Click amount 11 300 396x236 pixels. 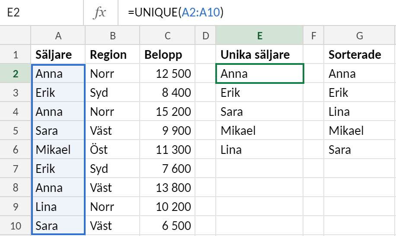point(167,150)
